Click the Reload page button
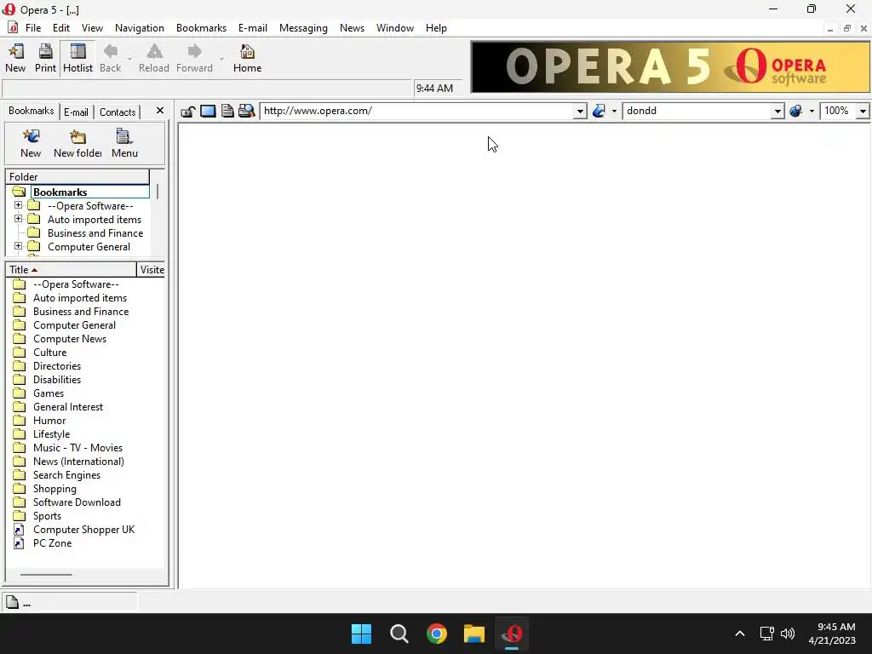Screen dimensions: 872x654 (154, 59)
